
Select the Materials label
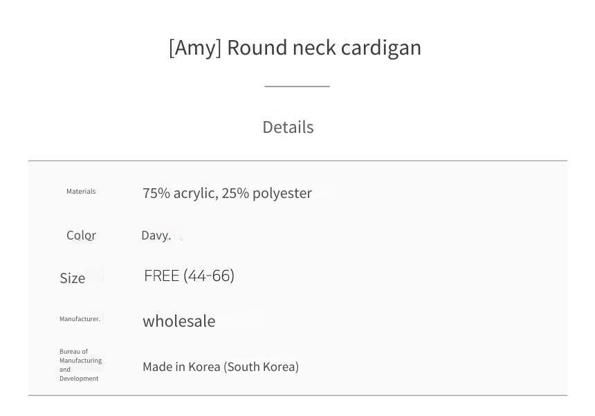[x=81, y=191]
